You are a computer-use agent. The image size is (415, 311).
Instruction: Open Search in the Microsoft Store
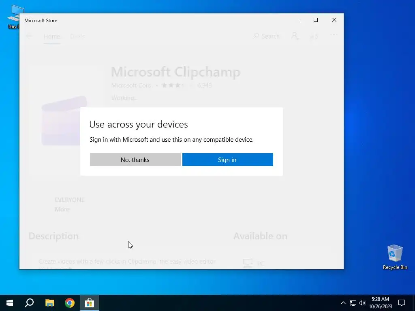click(x=266, y=36)
